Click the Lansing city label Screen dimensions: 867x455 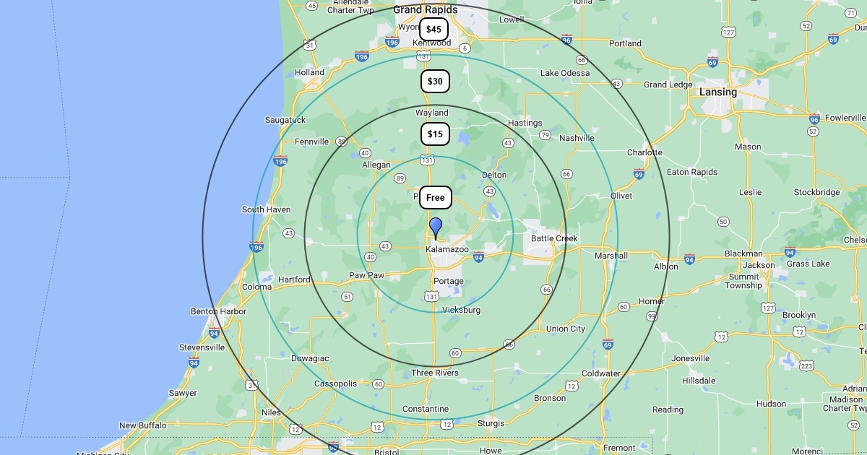pyautogui.click(x=717, y=92)
